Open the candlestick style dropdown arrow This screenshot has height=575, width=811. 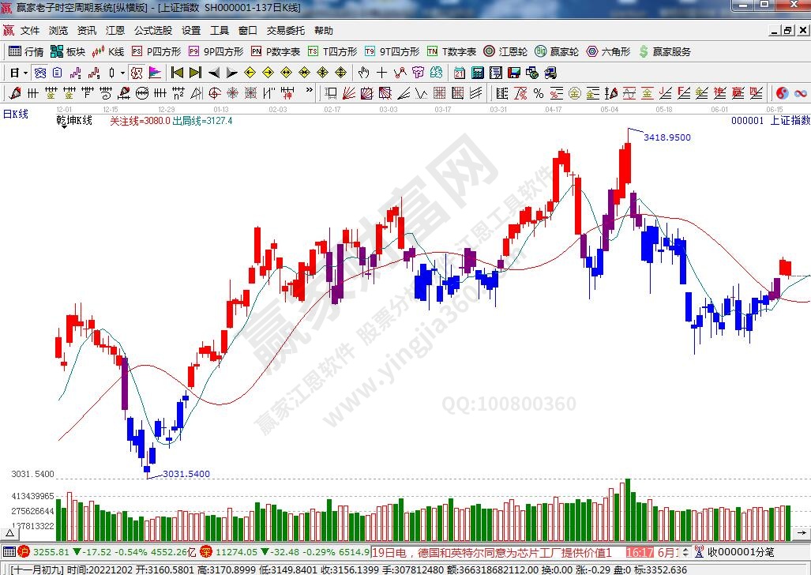coord(122,73)
